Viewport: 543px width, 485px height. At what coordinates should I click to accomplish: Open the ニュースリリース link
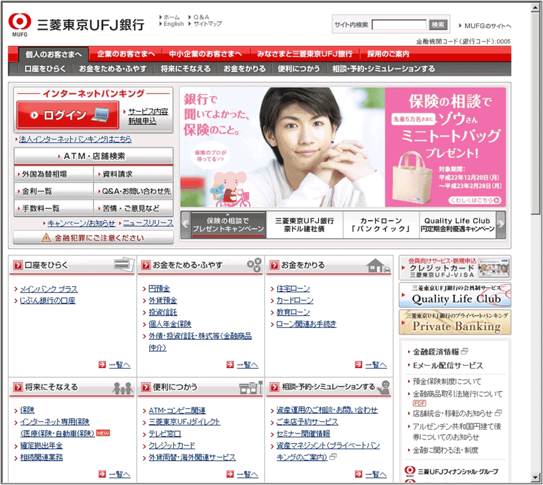pos(148,223)
